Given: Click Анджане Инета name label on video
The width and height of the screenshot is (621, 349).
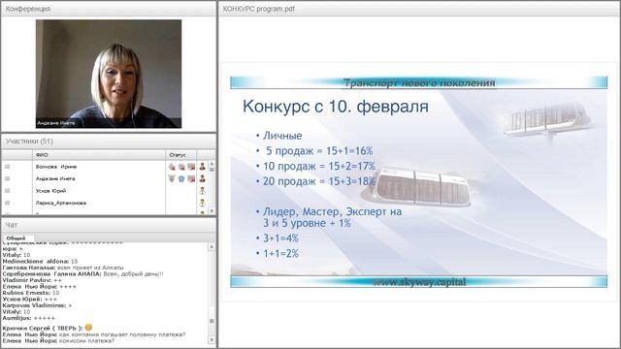Looking at the screenshot, I should click(56, 123).
